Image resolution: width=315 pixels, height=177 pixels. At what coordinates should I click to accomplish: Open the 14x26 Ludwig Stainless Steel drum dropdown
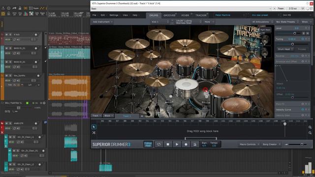pyautogui.click(x=188, y=22)
